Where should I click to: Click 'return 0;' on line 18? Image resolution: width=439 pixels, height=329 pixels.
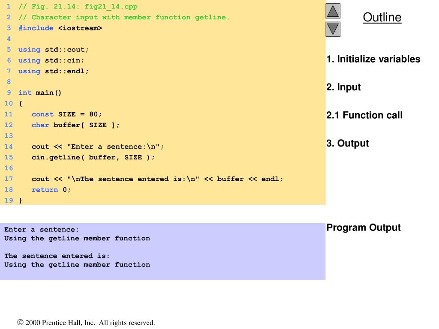[x=51, y=190]
